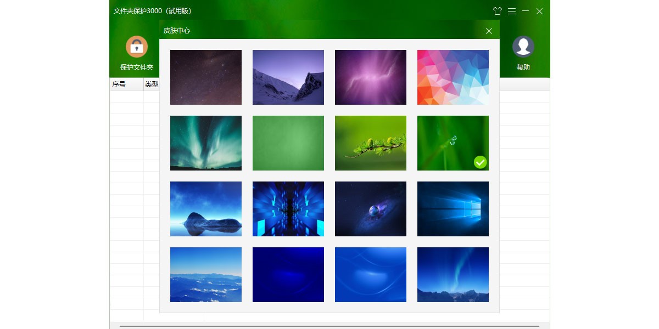The image size is (659, 329).
Task: Select the green water droplet skin with checkmark
Action: 453,143
